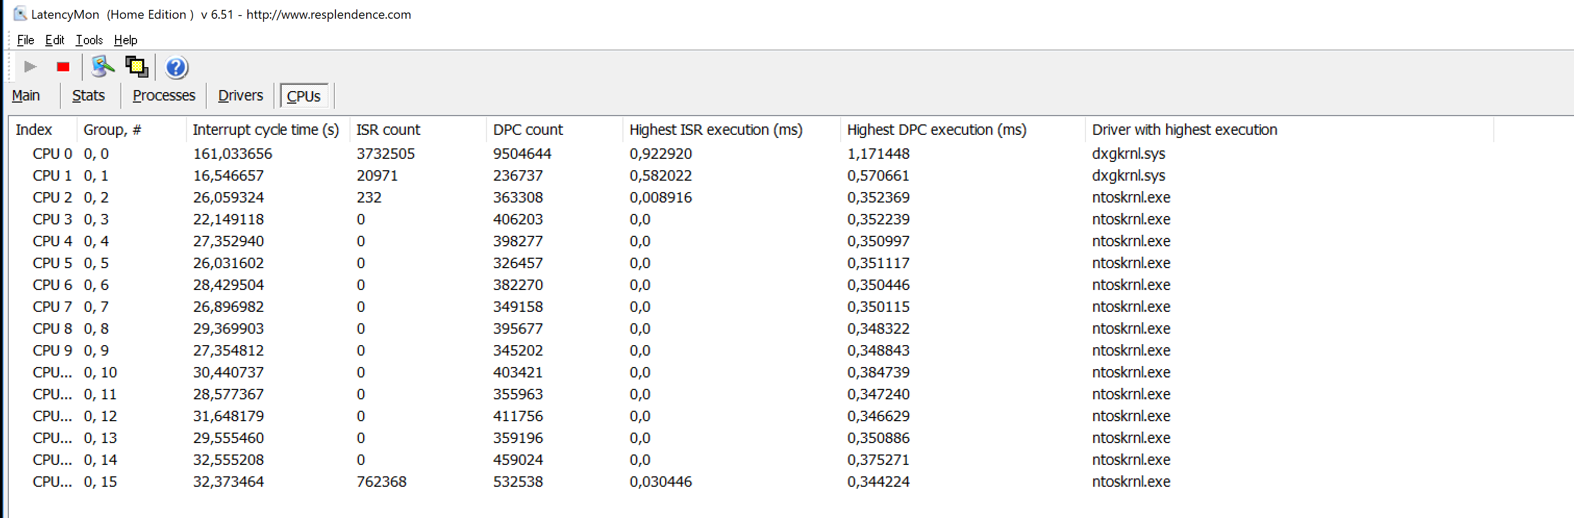Open the Tools menu
This screenshot has width=1574, height=518.
pyautogui.click(x=89, y=40)
